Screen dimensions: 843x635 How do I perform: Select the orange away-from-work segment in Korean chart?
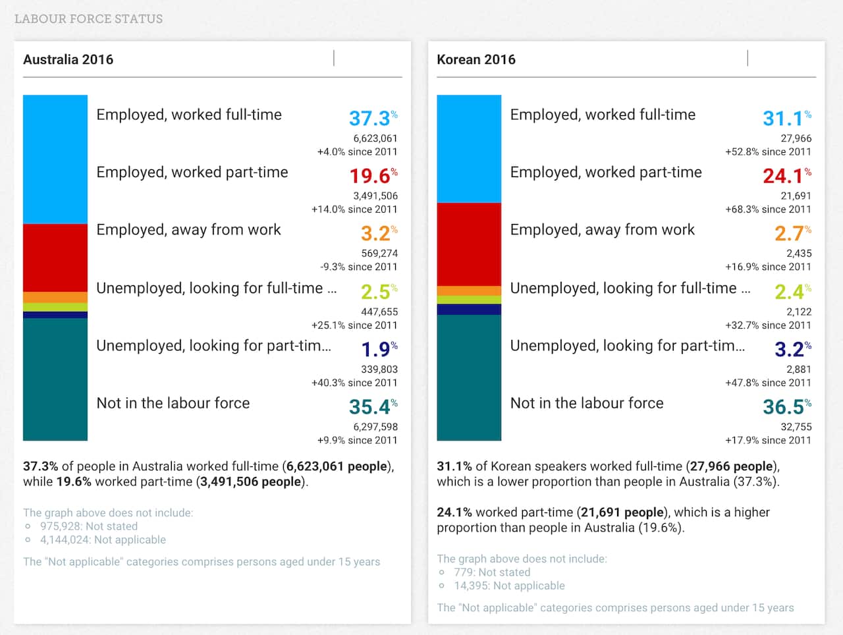coord(469,290)
